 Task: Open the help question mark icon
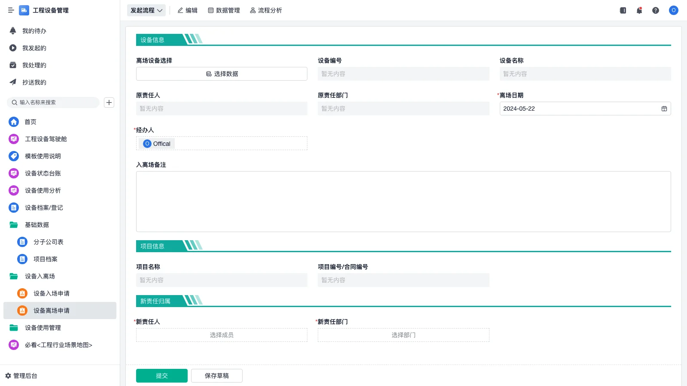tap(656, 10)
